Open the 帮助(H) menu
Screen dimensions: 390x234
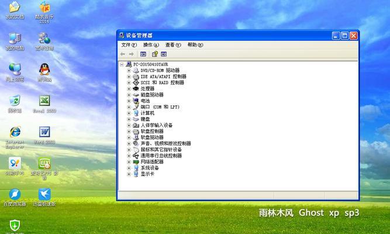195,45
